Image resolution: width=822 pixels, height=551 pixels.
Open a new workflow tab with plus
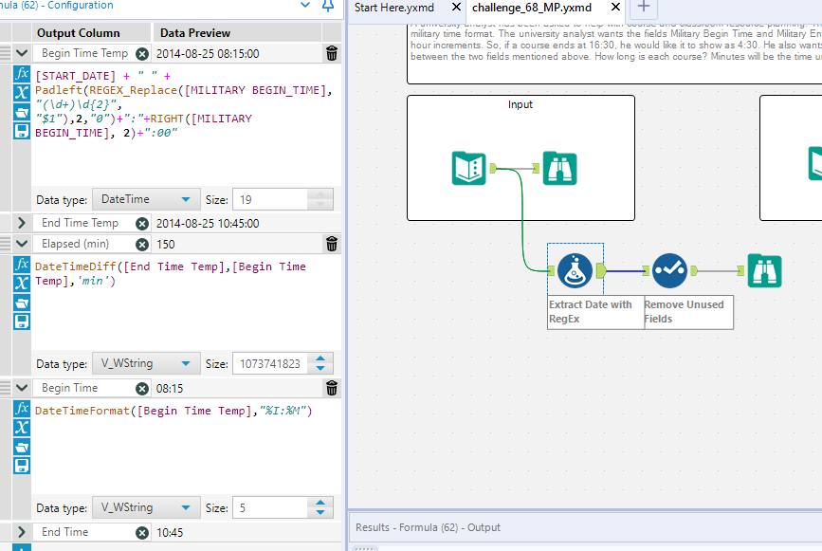(x=643, y=8)
